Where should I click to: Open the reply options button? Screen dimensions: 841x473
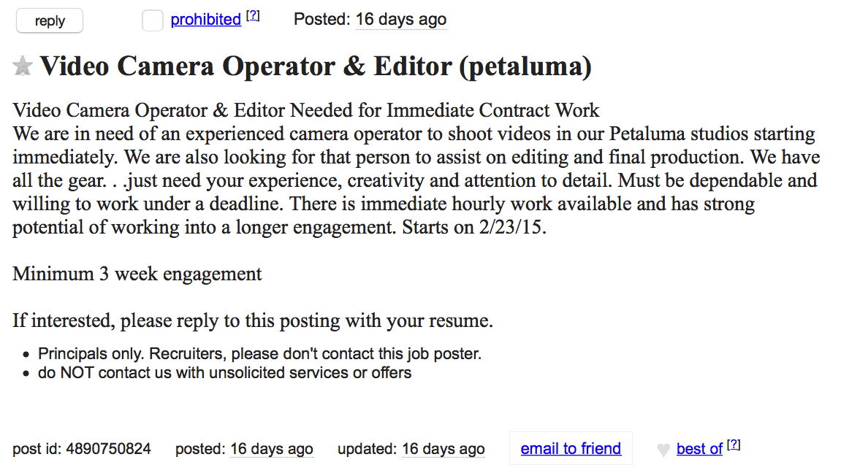(x=50, y=21)
